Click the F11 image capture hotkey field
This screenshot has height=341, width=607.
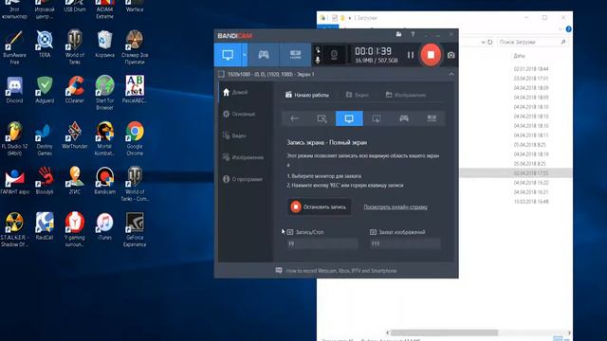tap(405, 243)
